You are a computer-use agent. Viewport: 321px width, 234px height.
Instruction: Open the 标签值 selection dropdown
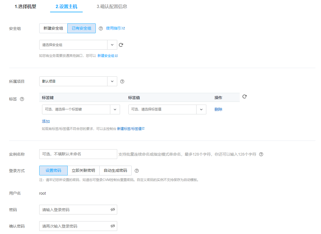[x=201, y=110]
